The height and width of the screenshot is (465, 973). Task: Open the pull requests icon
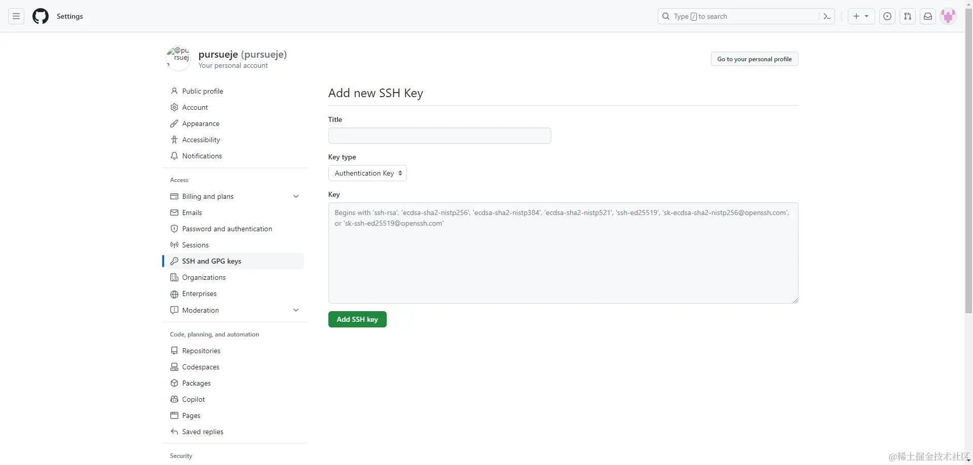908,16
